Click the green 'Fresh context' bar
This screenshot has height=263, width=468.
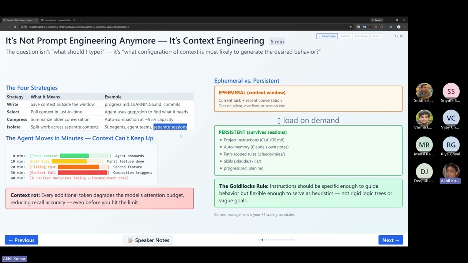pyautogui.click(x=74, y=156)
